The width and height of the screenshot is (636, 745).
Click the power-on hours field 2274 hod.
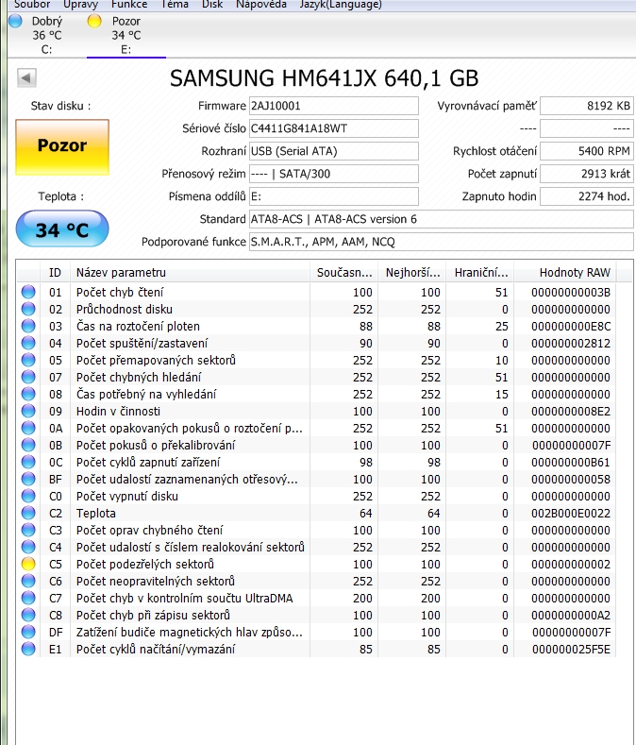(x=587, y=196)
